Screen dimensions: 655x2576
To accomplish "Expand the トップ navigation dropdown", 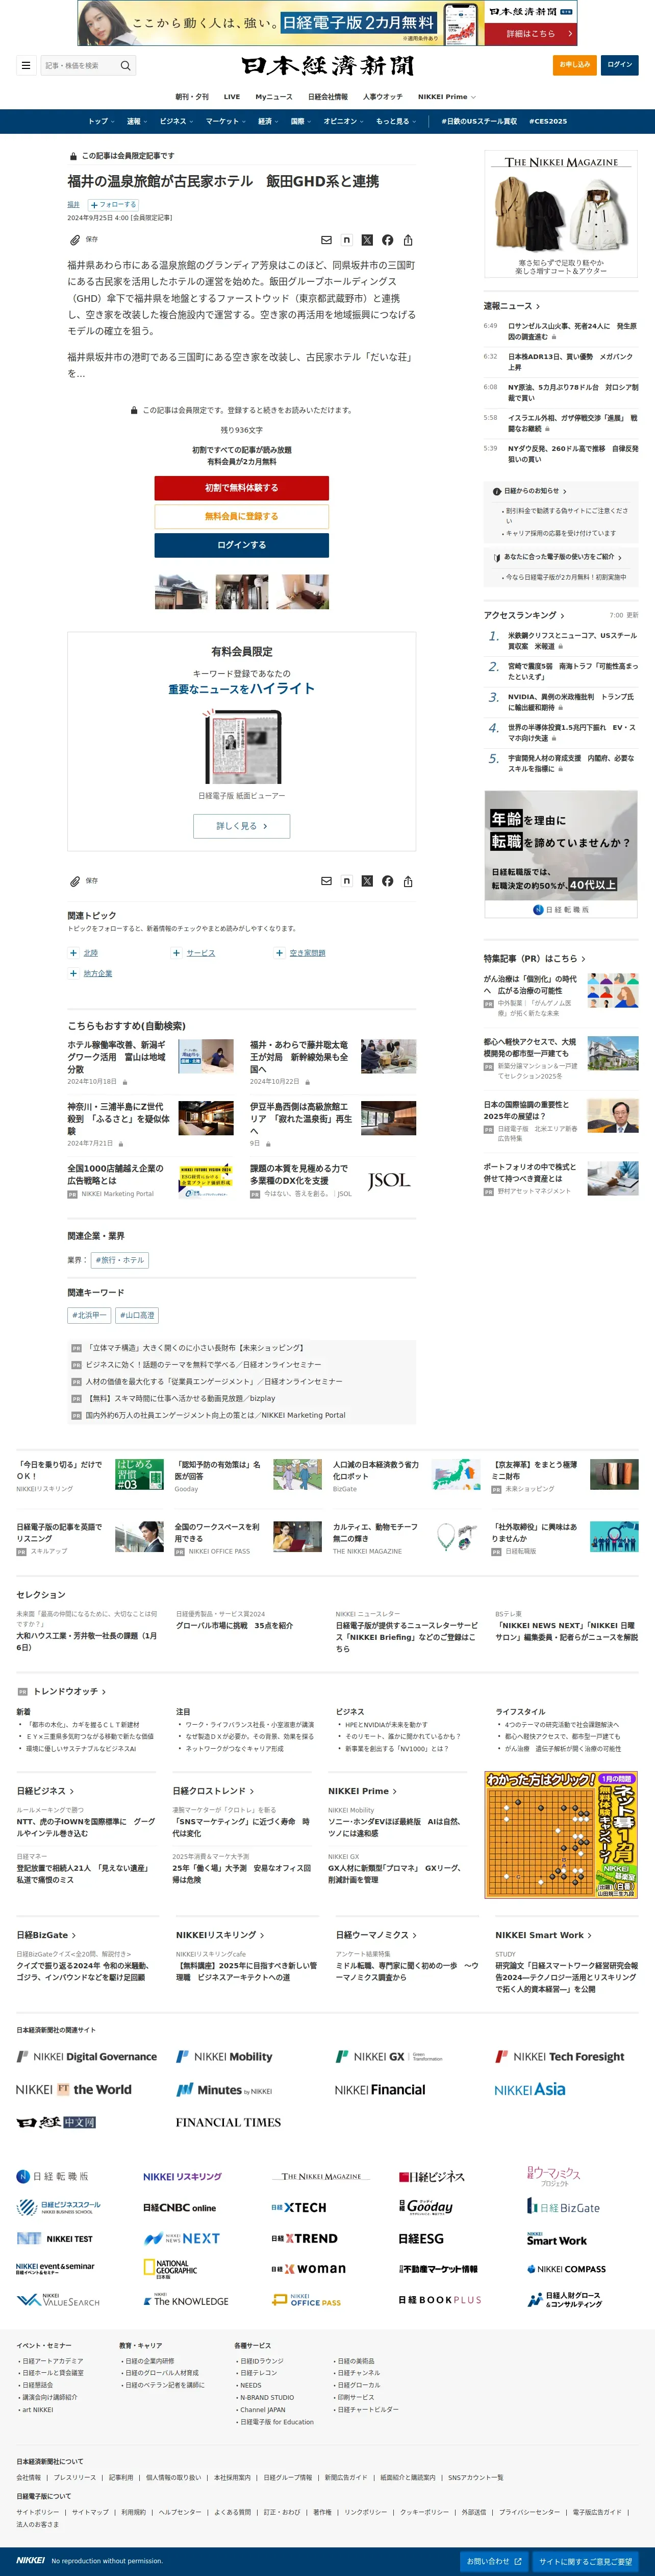I will click(101, 121).
